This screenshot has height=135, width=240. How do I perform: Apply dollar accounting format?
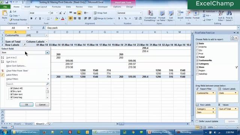[x=119, y=18]
